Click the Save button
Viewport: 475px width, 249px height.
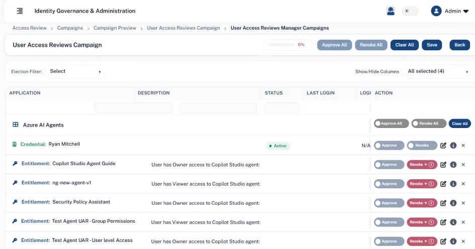[x=432, y=45]
